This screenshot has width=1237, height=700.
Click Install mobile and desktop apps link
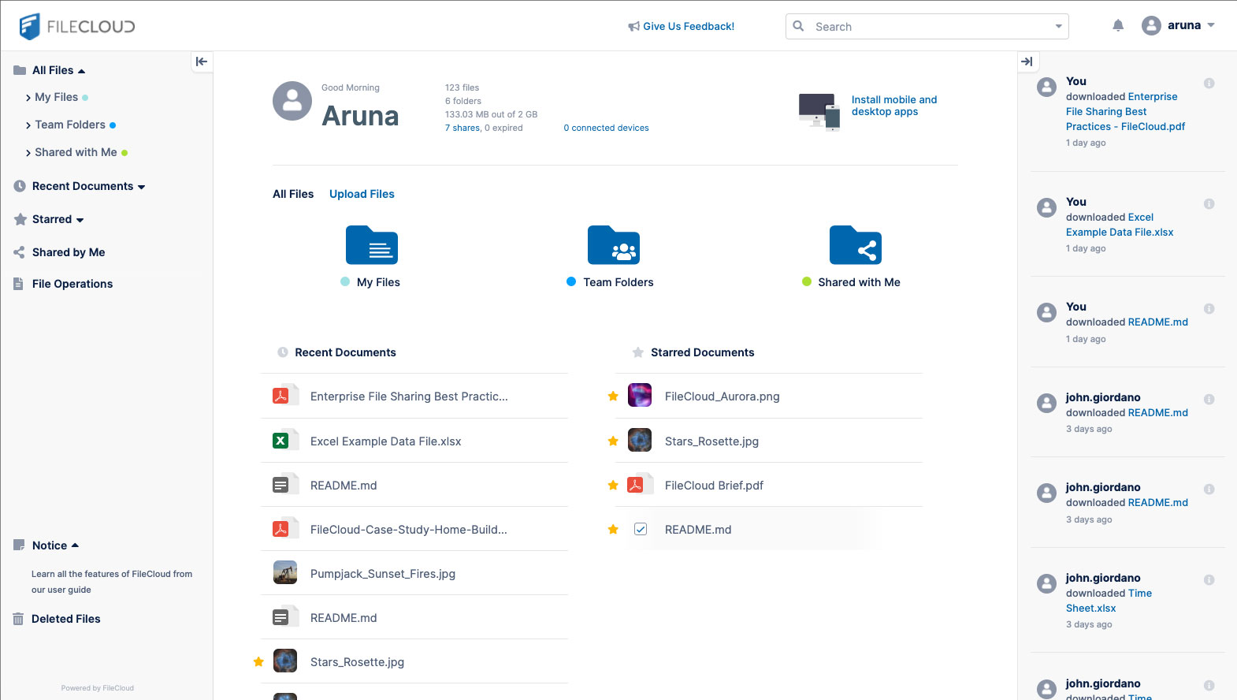[x=894, y=106]
